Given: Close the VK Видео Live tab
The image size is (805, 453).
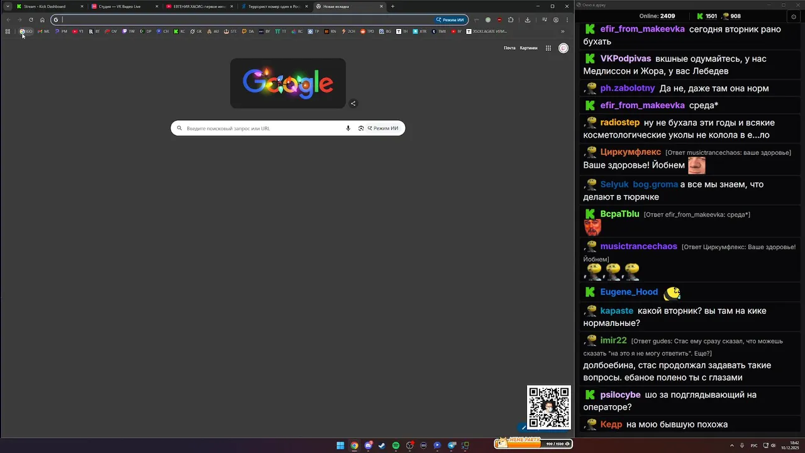Looking at the screenshot, I should [x=157, y=6].
